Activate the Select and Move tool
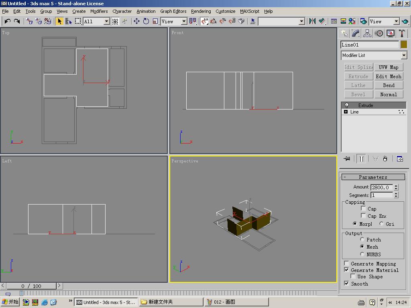The height and width of the screenshot is (308, 411). [136, 21]
